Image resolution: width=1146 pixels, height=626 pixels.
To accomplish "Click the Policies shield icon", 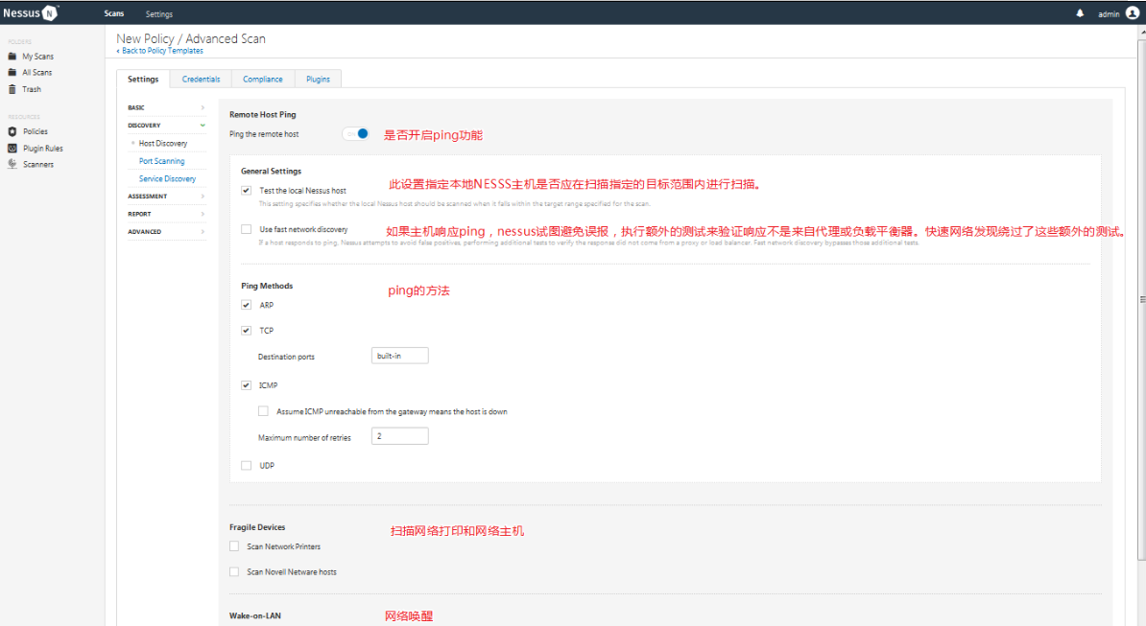I will [12, 131].
